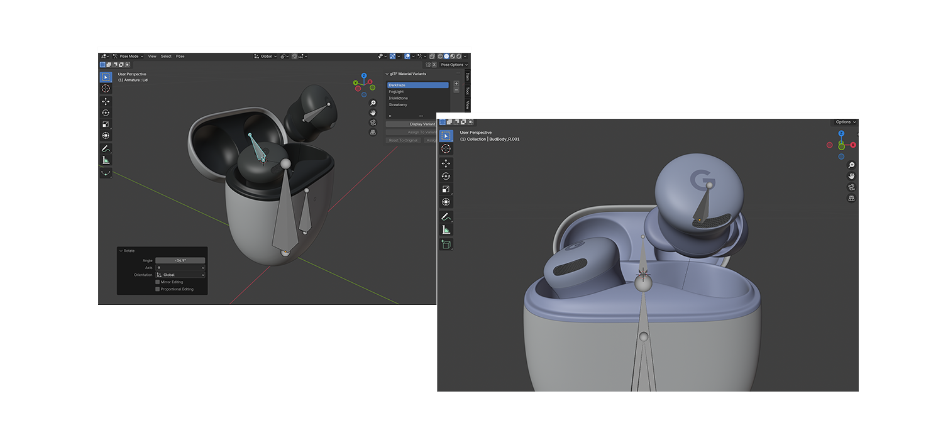943x440 pixels.
Task: Remove a material variant with minus button
Action: pyautogui.click(x=456, y=91)
